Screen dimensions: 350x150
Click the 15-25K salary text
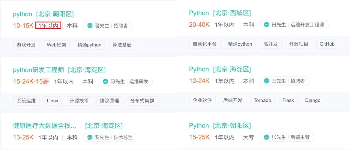tap(199, 137)
